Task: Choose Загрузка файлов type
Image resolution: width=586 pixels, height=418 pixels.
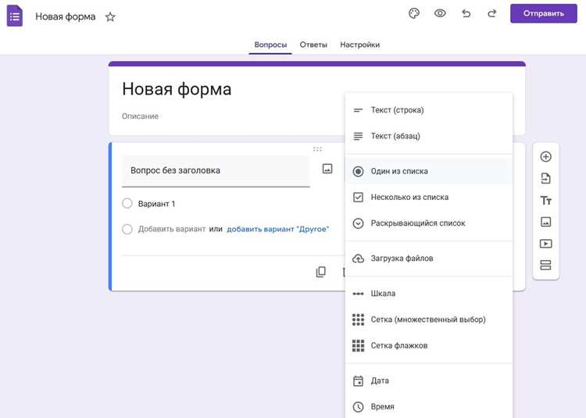Action: tap(429, 259)
